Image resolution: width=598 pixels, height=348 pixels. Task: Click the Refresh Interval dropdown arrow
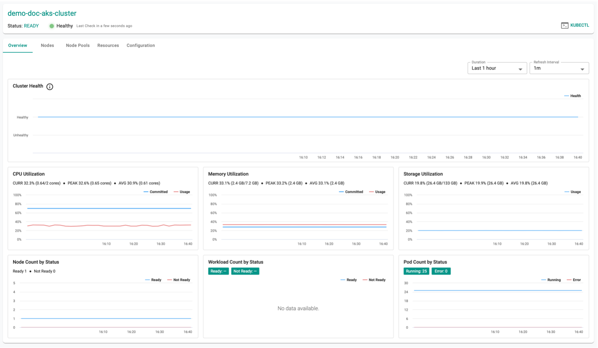582,70
